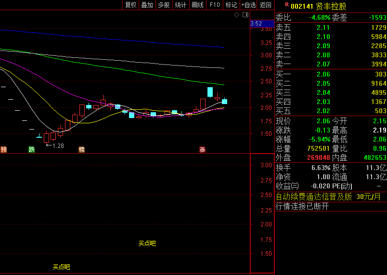
Task: Click 行情连接已断开 status message
Action: (302, 207)
